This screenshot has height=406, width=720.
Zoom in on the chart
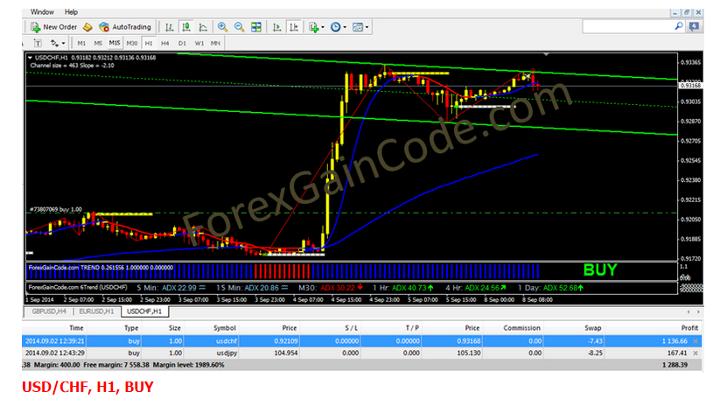(x=222, y=27)
